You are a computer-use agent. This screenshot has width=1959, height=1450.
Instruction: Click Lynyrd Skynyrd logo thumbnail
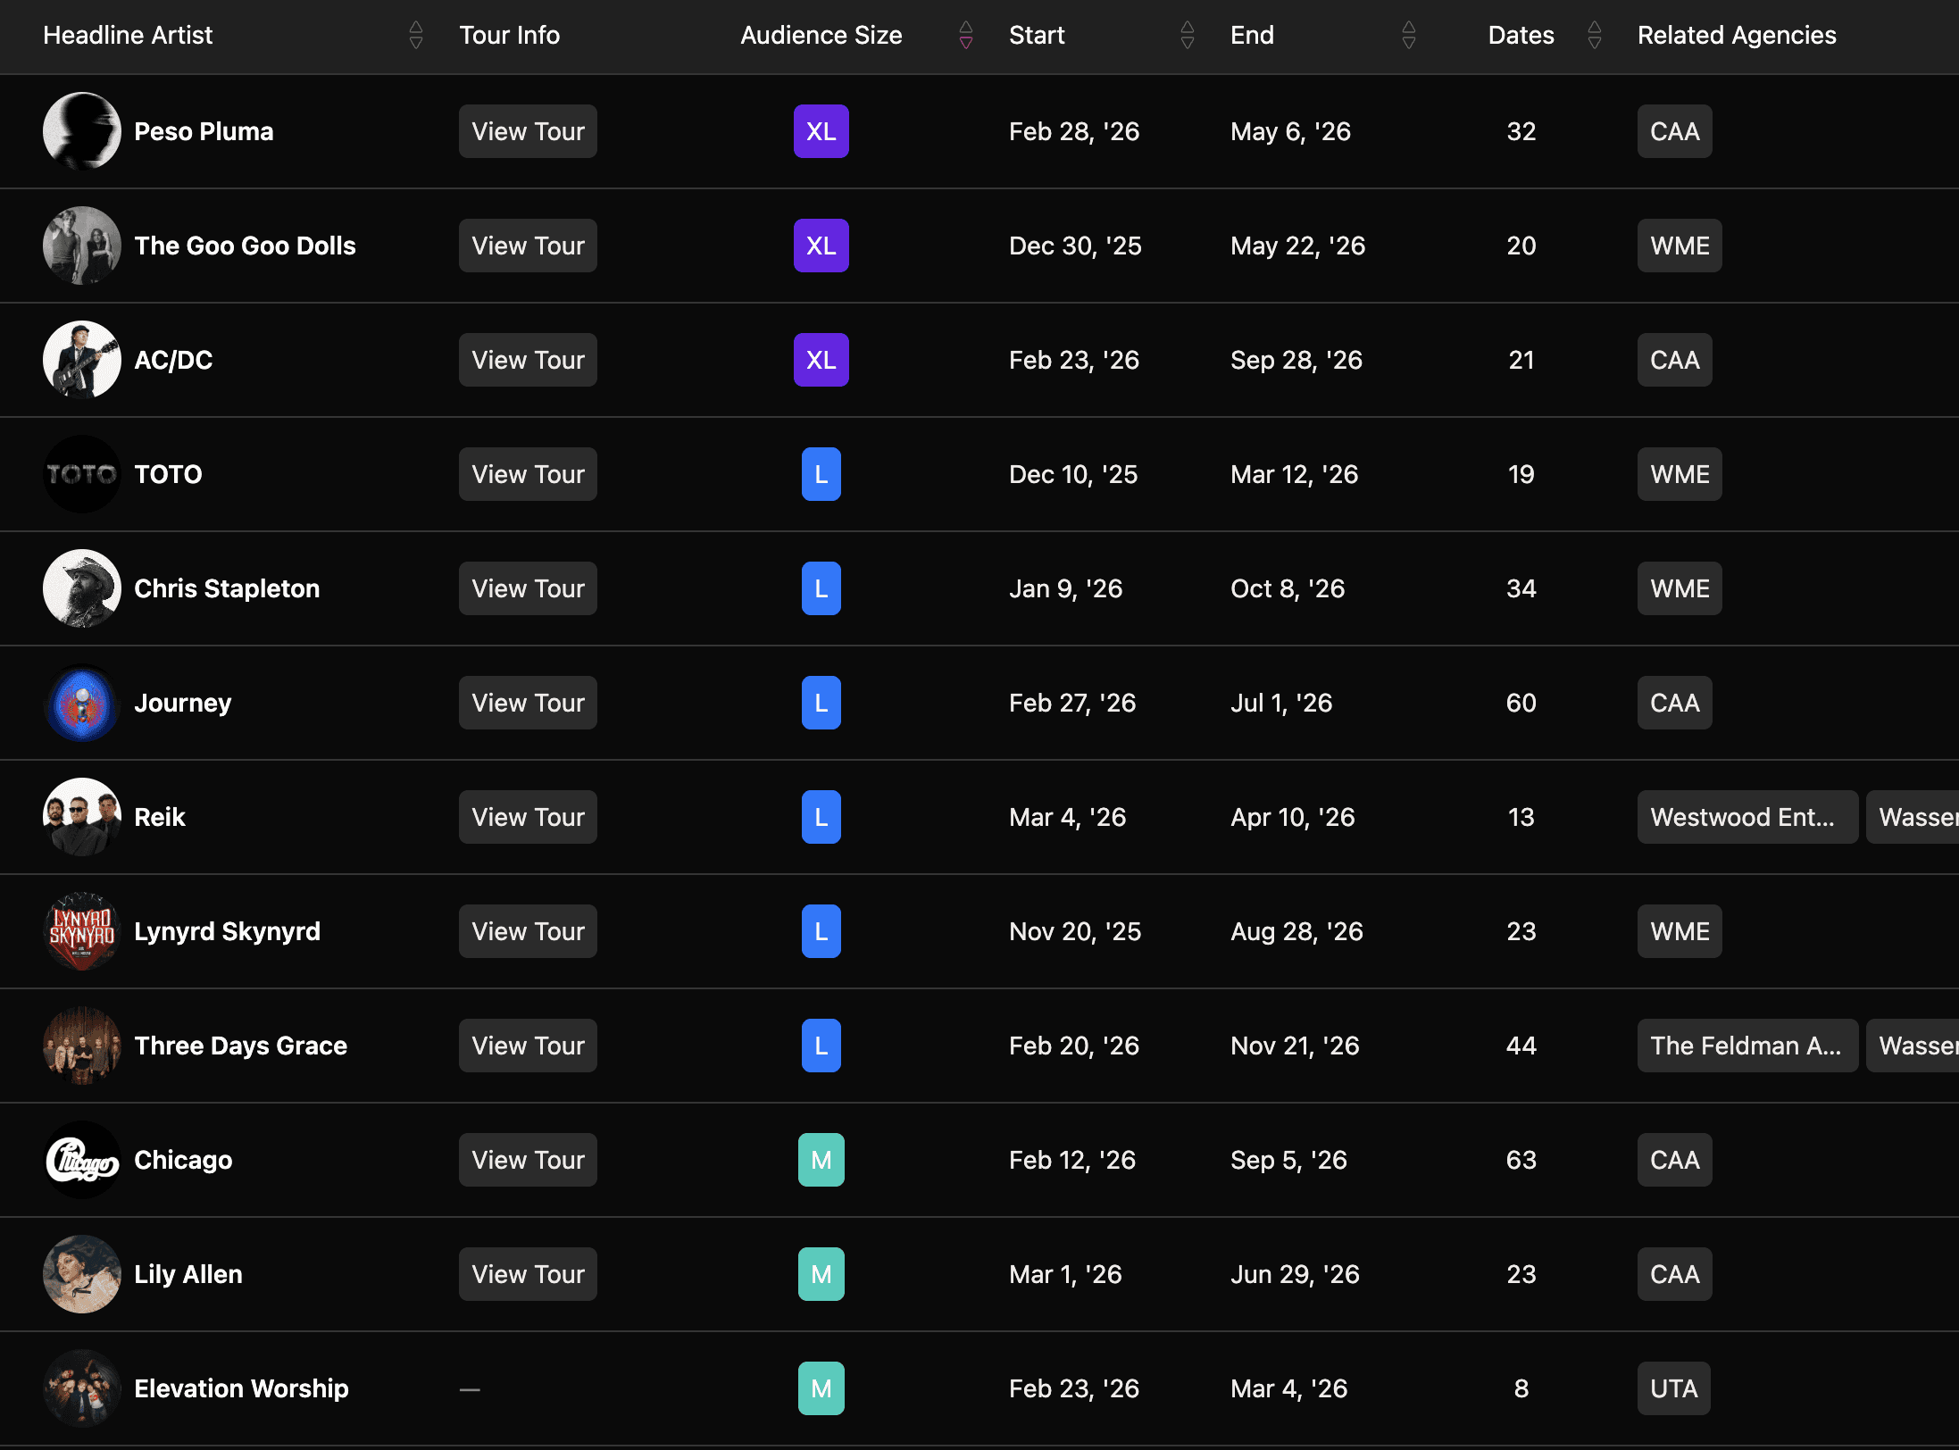click(82, 931)
